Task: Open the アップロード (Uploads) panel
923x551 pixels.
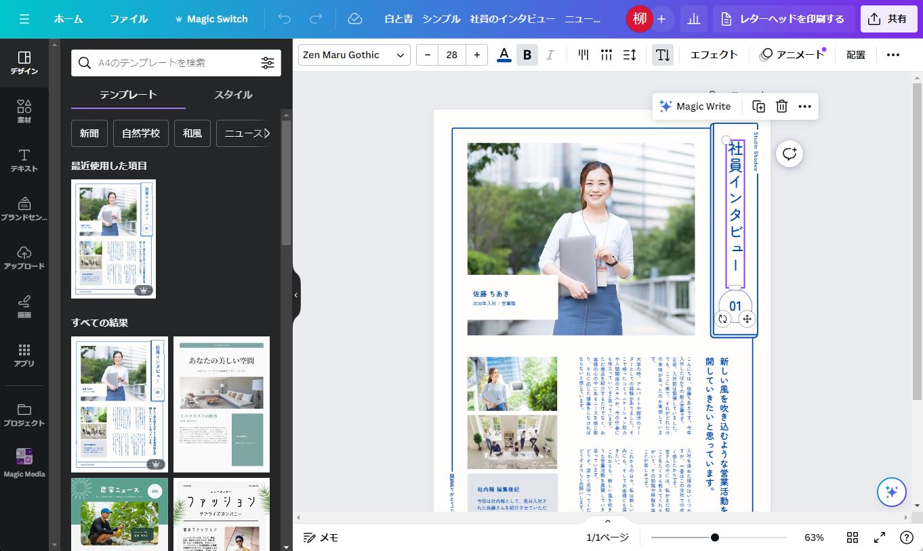Action: point(24,257)
